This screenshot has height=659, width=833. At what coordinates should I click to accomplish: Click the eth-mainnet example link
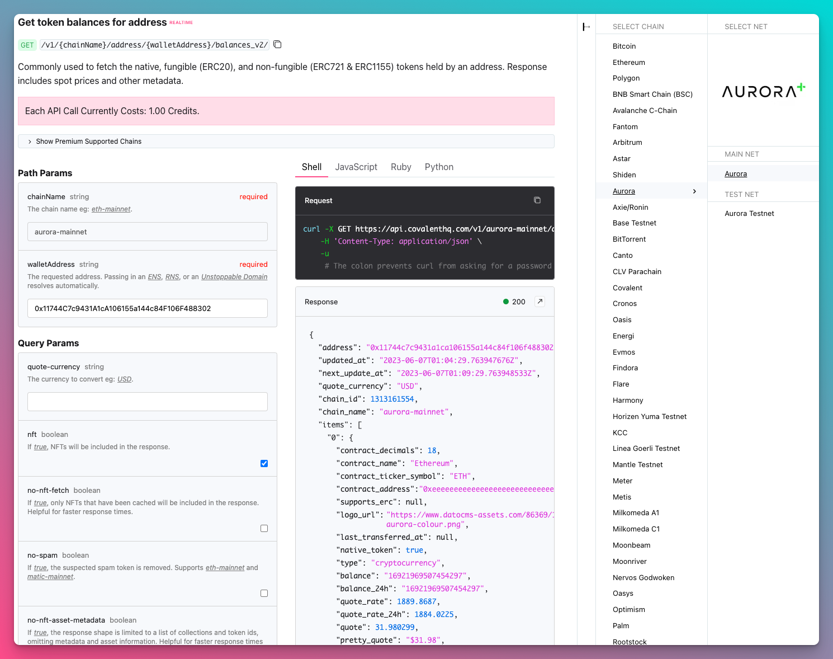click(111, 209)
